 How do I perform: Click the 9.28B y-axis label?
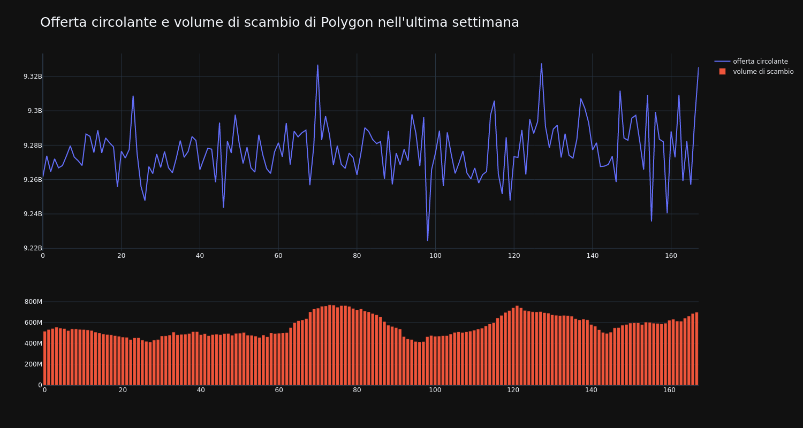[x=33, y=146]
